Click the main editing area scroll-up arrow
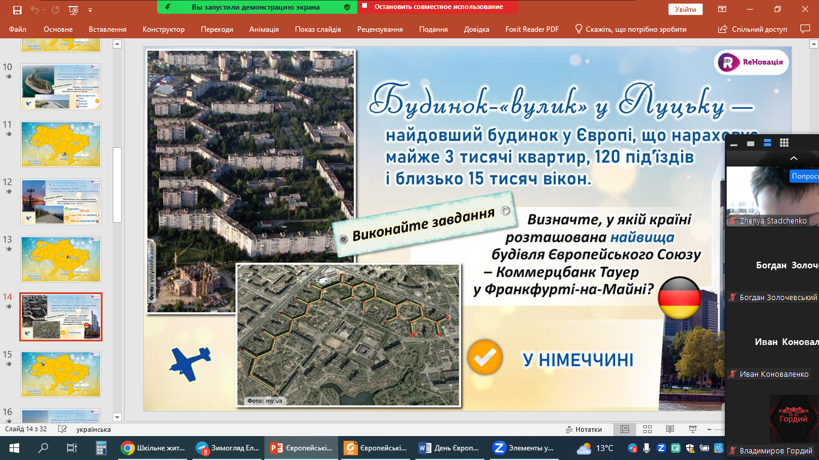Viewport: 819px width, 460px height. [x=814, y=44]
